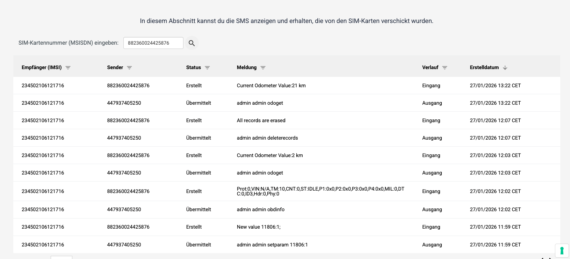Viewport: 570px width, 259px height.
Task: Sort by the Verlauf column header
Action: 430,67
